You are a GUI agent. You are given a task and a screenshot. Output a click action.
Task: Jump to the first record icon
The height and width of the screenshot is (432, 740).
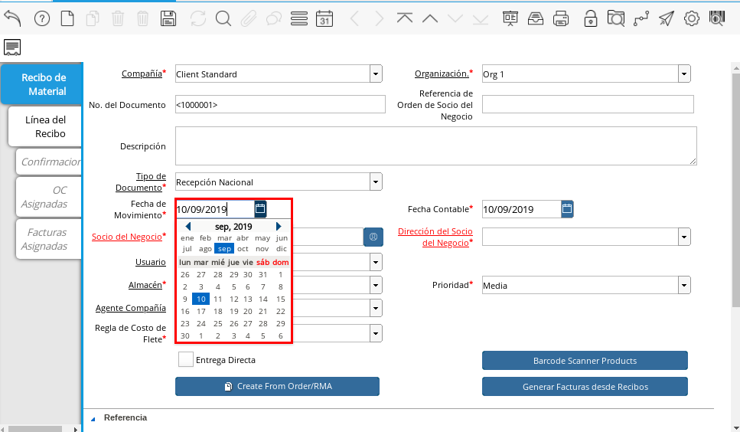tap(405, 18)
